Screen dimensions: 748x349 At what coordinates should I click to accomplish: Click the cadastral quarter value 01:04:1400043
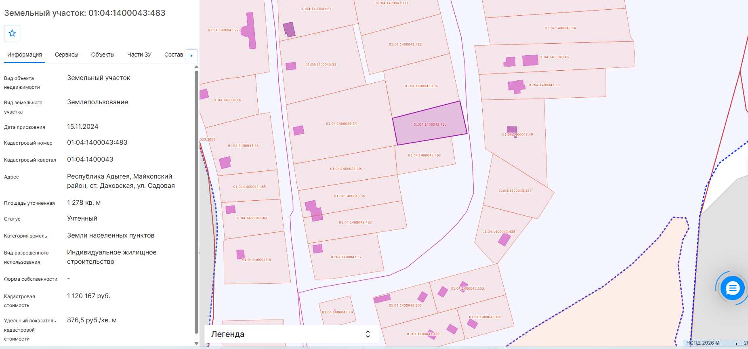click(x=90, y=160)
